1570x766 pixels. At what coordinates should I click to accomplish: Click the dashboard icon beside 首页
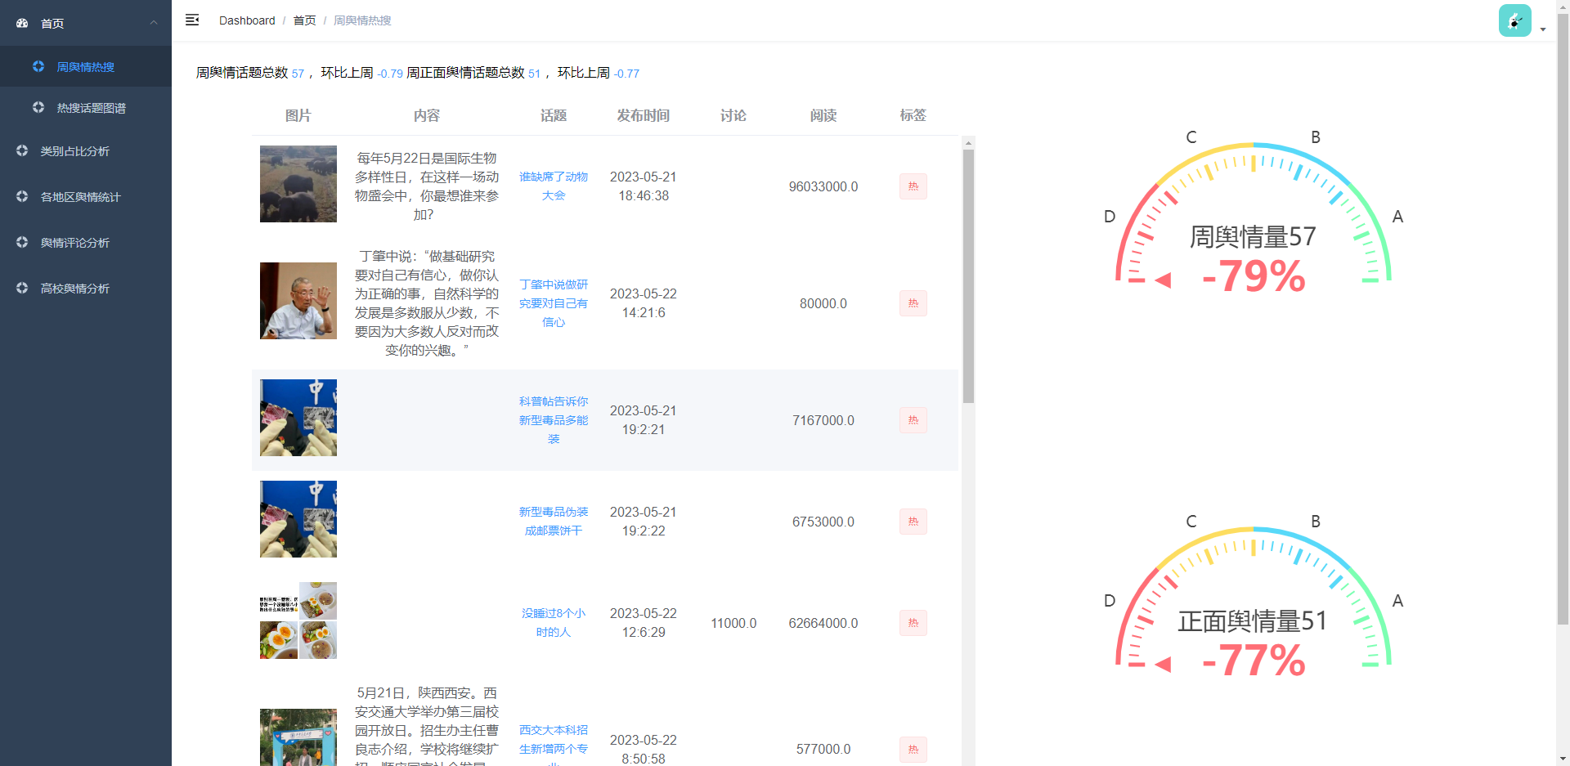click(x=22, y=23)
